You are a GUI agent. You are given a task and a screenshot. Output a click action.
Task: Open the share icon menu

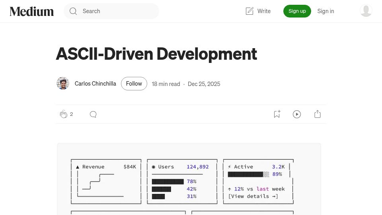(x=318, y=114)
